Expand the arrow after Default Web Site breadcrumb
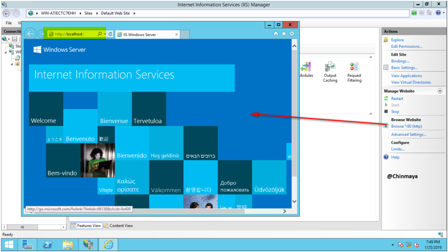Screen dimensions: 448x252 tap(134, 13)
